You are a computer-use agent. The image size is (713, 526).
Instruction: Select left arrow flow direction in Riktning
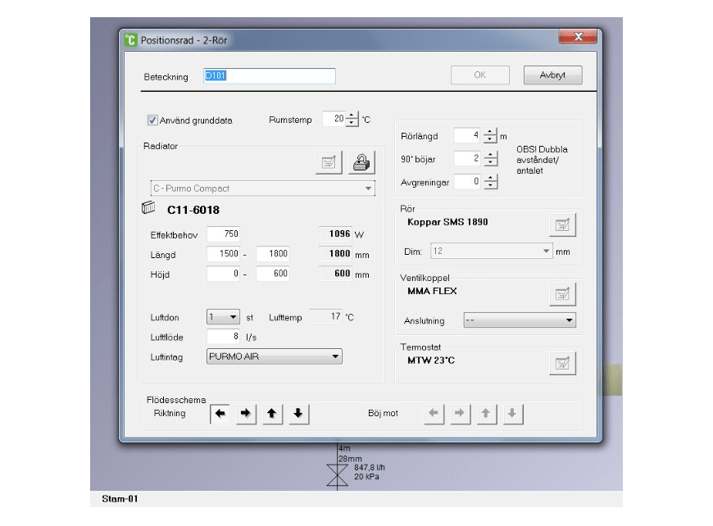tap(220, 414)
